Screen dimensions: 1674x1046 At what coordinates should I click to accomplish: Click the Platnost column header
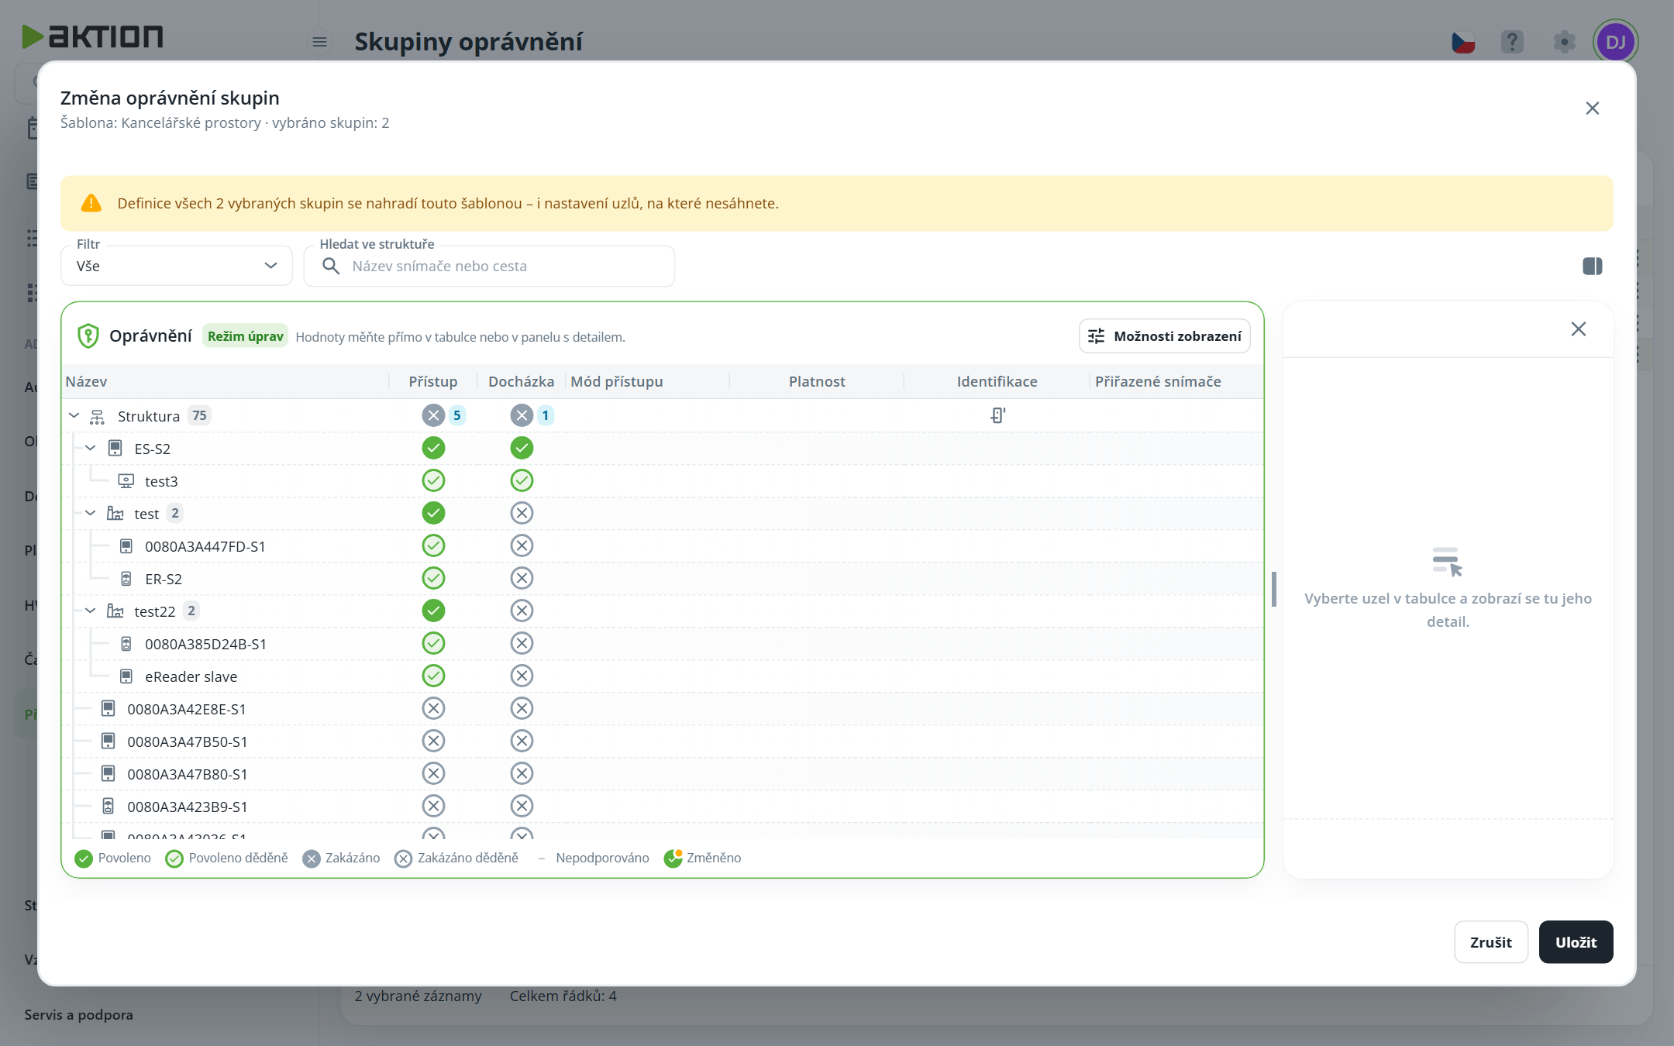pos(817,382)
